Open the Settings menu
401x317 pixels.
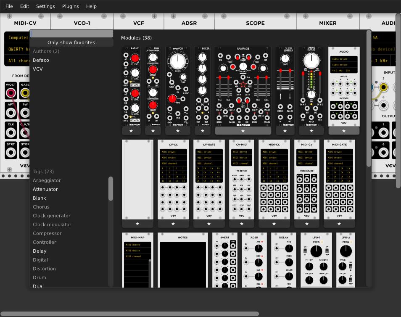coord(45,6)
